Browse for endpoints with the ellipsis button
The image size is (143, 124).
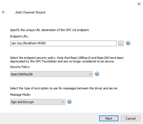(x=121, y=43)
